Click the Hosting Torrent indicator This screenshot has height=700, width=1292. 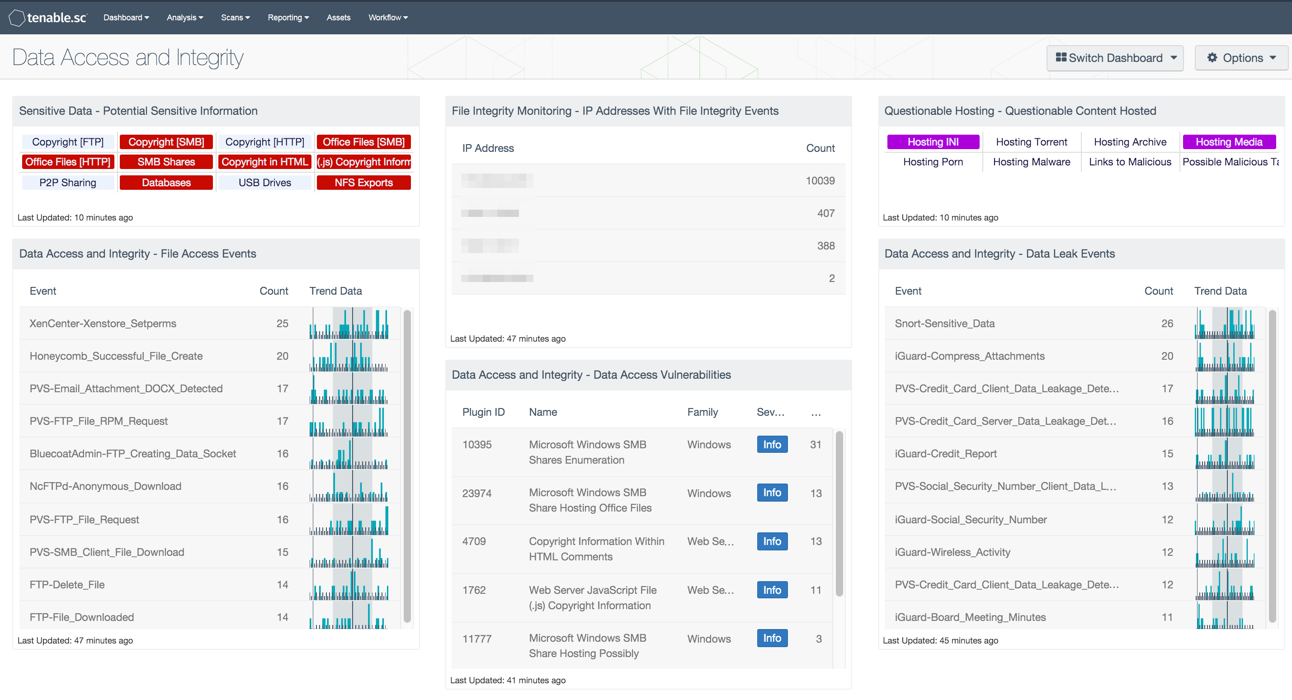1031,142
